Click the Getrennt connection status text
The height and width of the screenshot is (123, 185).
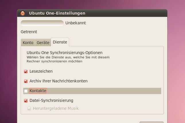pos(29,32)
